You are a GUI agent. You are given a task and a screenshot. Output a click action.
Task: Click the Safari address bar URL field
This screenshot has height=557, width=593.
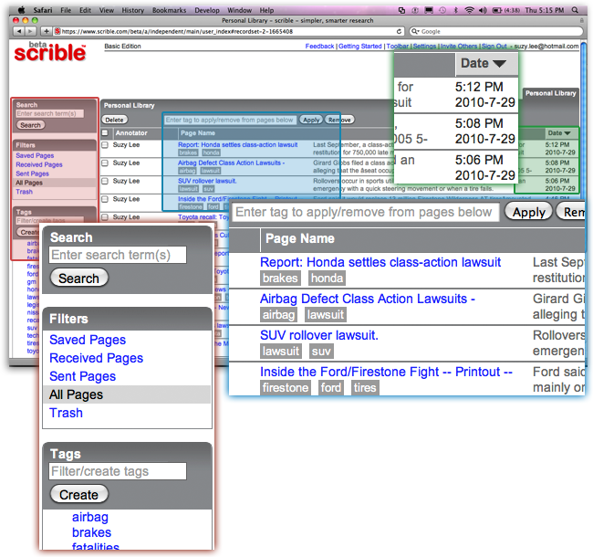(x=227, y=31)
